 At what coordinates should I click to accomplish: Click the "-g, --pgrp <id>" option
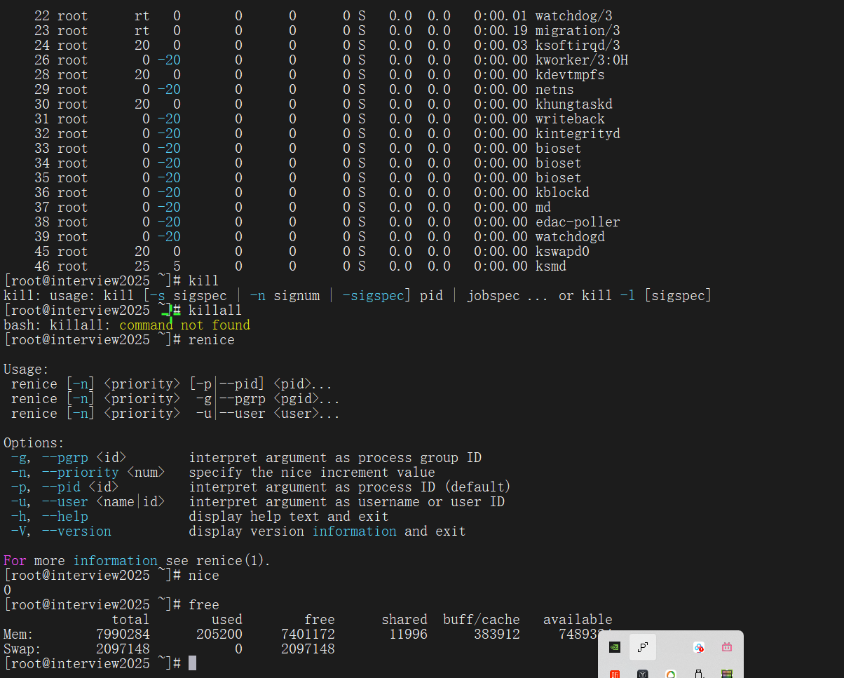[69, 458]
